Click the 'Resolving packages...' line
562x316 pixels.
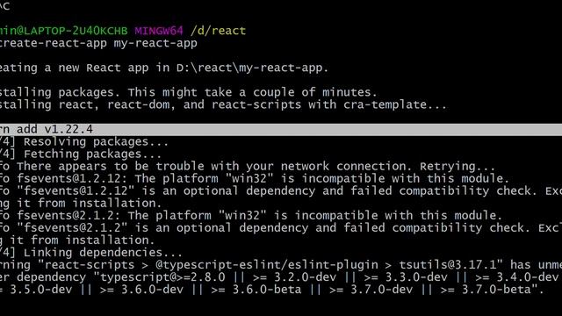click(x=84, y=142)
